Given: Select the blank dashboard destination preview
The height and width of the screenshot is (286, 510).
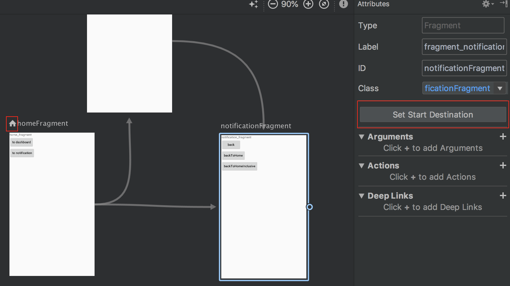Looking at the screenshot, I should pyautogui.click(x=130, y=63).
